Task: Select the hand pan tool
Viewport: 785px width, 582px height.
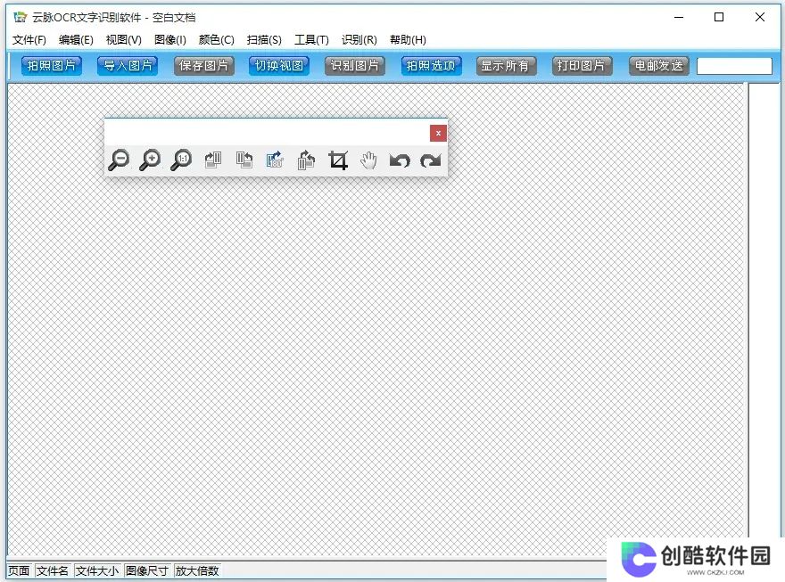Action: pos(368,160)
